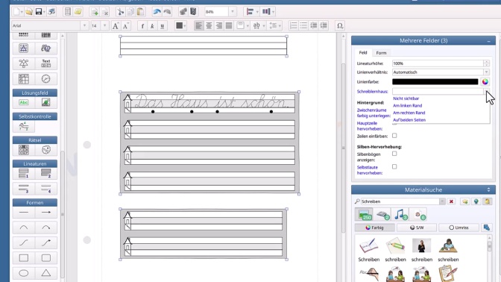Enable Zeilen einfärben checkbox
The width and height of the screenshot is (501, 282).
click(394, 136)
